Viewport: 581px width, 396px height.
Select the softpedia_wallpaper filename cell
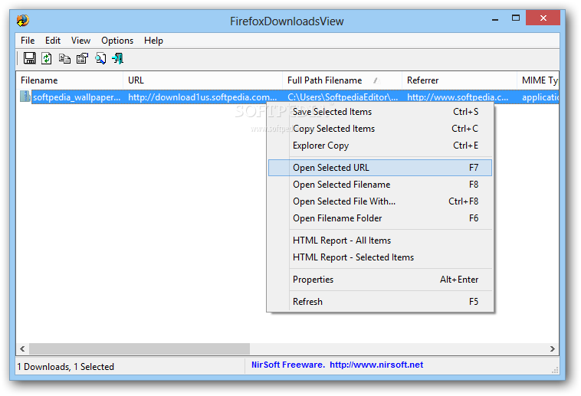(x=77, y=97)
